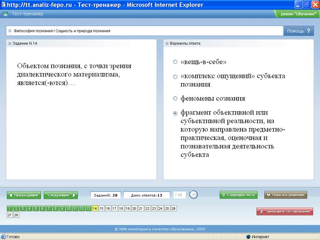Jump to question 23
The width and height of the screenshot is (320, 240).
[x=154, y=208]
